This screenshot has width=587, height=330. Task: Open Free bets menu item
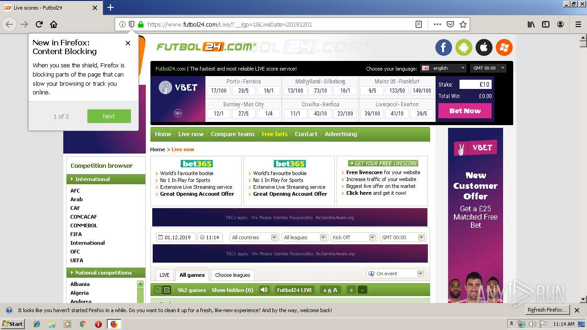[275, 134]
